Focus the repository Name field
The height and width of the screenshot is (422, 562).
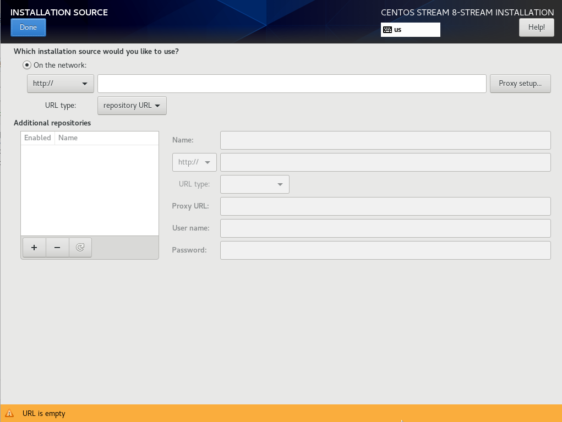[385, 140]
